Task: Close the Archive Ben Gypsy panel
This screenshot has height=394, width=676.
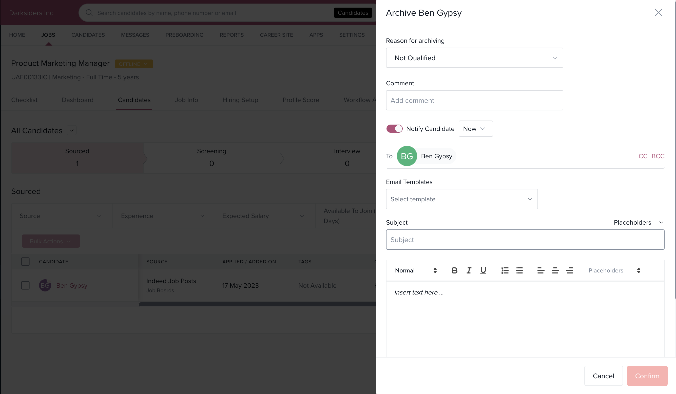Action: pyautogui.click(x=658, y=12)
